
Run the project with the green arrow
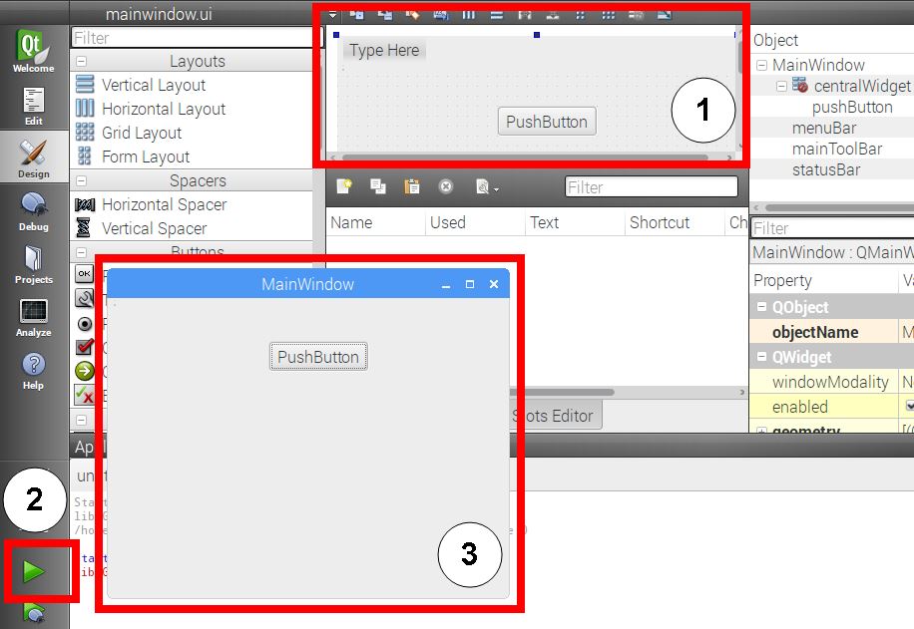[33, 571]
